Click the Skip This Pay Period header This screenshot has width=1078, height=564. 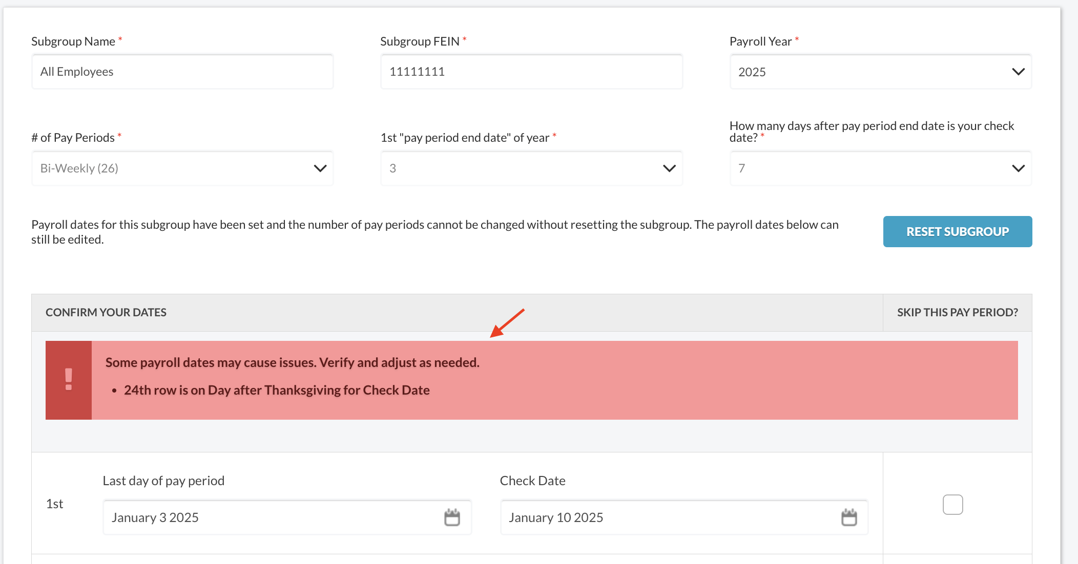(x=957, y=312)
